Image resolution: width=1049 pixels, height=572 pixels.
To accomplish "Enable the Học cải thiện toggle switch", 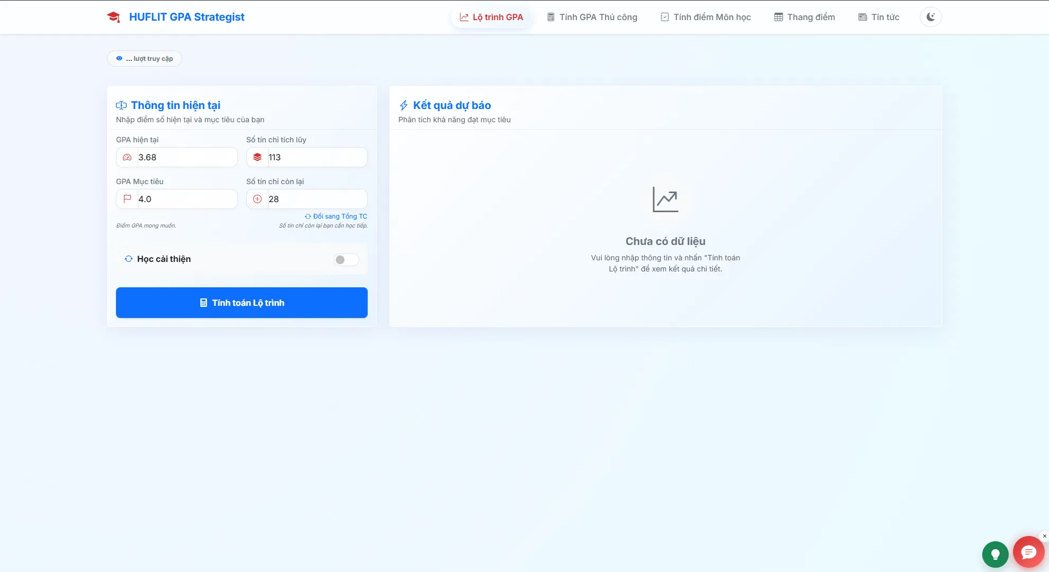I will pyautogui.click(x=345, y=259).
